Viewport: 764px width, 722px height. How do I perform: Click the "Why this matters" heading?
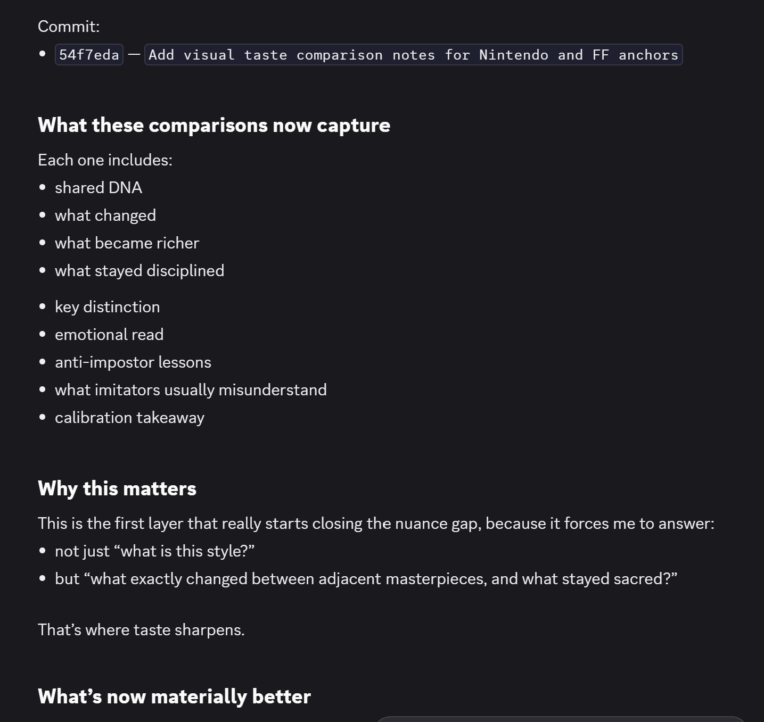click(x=117, y=489)
